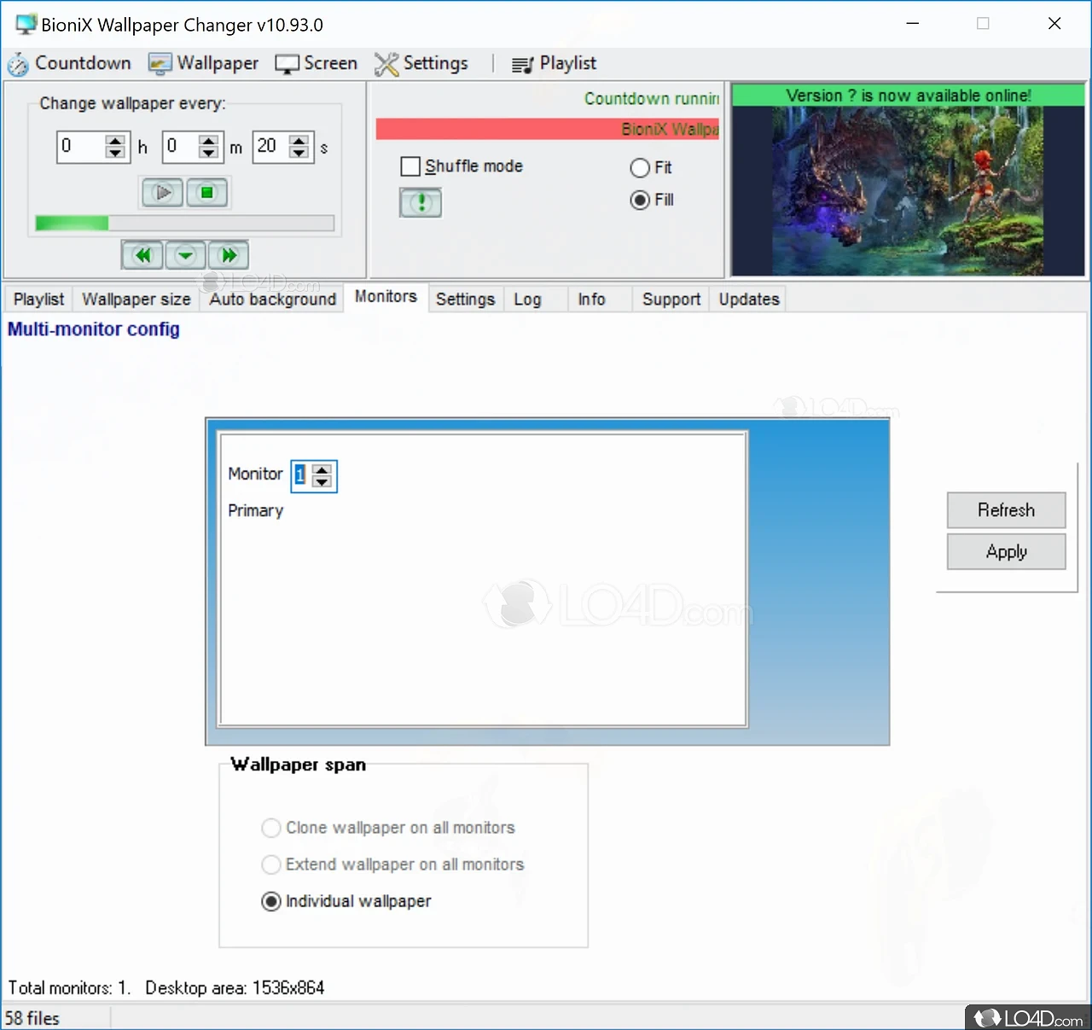Click the wallpaper preview thumbnail

tap(909, 191)
